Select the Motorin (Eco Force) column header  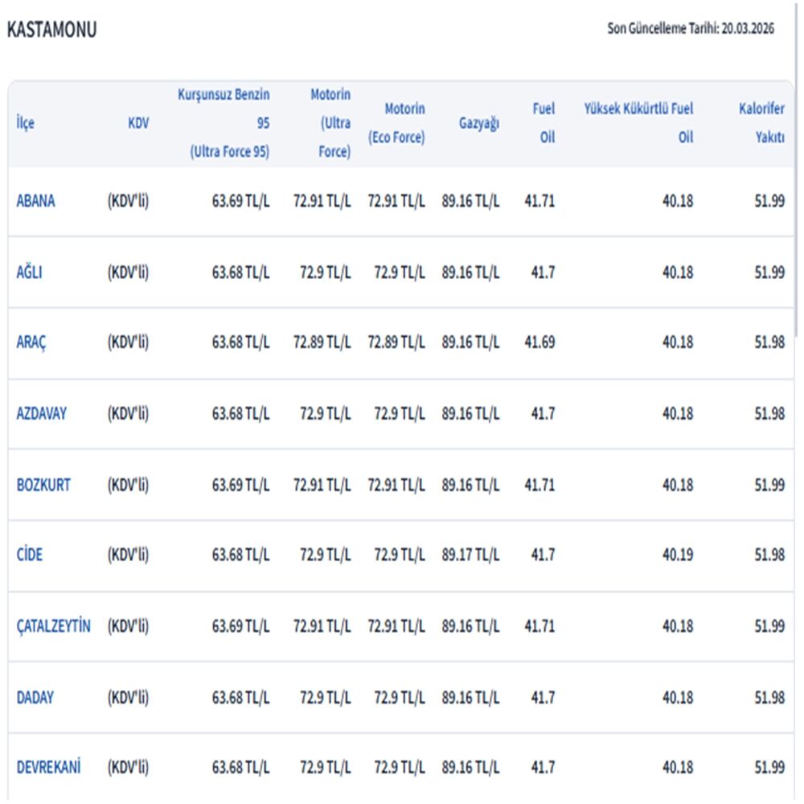coord(396,123)
